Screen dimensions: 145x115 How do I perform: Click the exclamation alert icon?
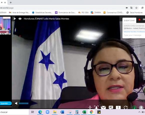118,107
